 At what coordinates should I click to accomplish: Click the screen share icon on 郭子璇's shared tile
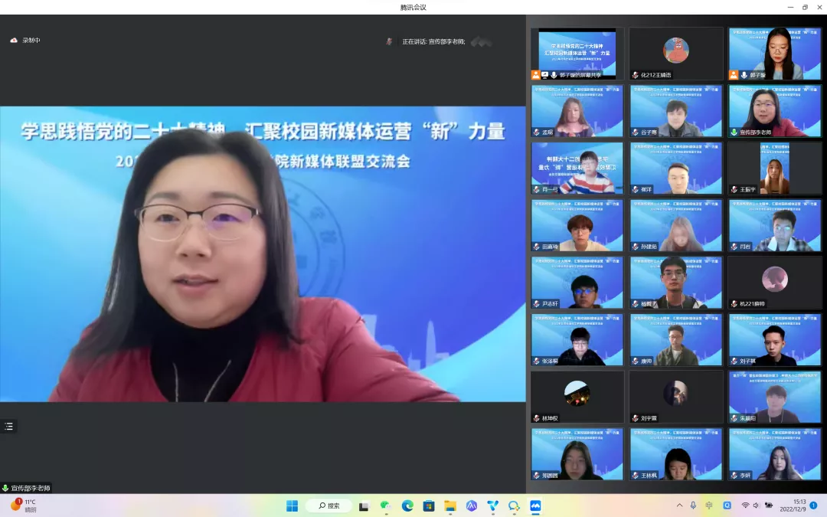coord(544,75)
